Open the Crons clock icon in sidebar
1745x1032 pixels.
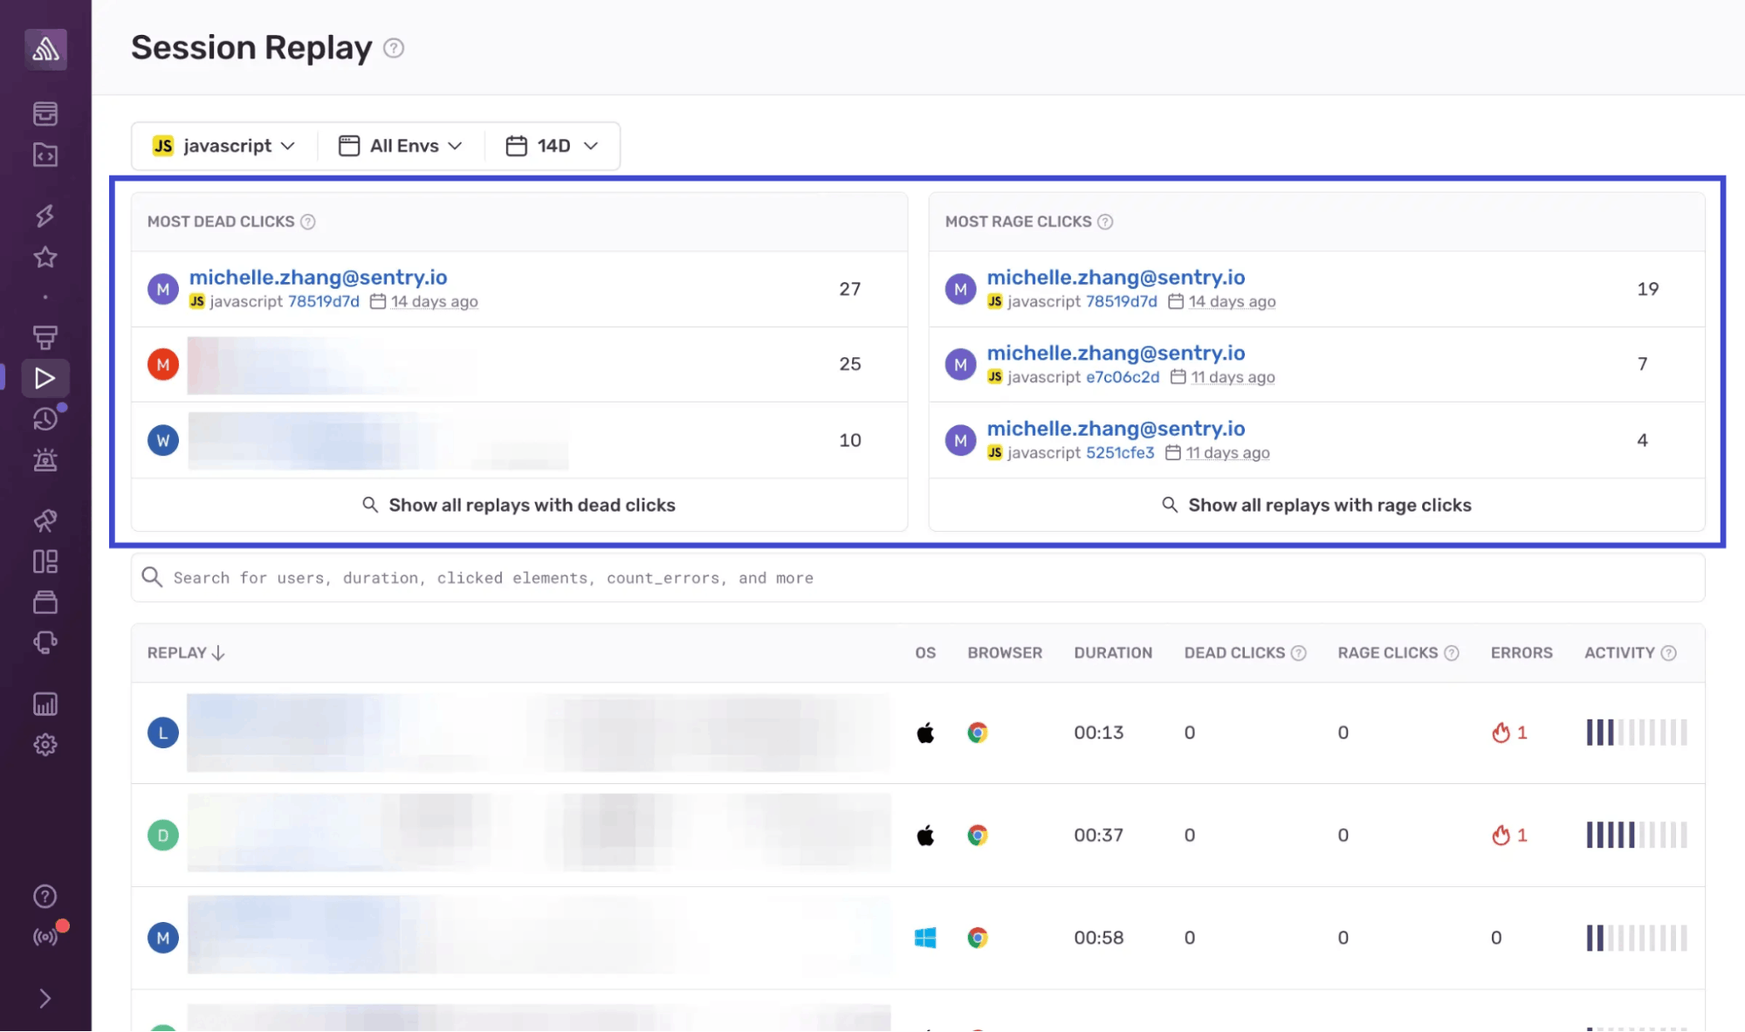45,418
